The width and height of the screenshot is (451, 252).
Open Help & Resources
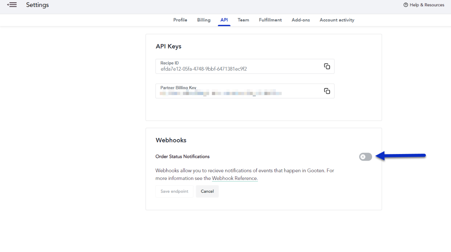[x=424, y=5]
